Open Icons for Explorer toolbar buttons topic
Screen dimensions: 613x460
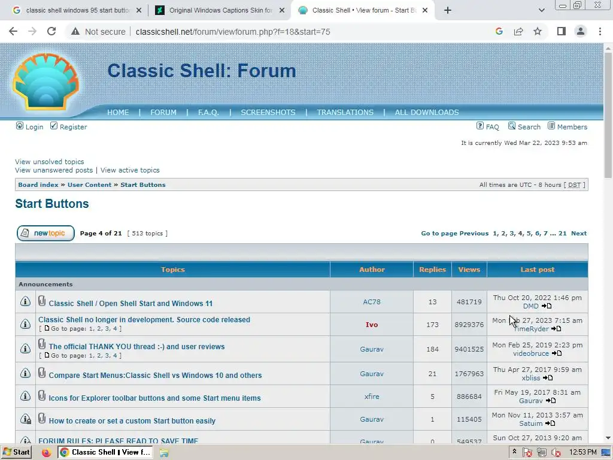154,398
